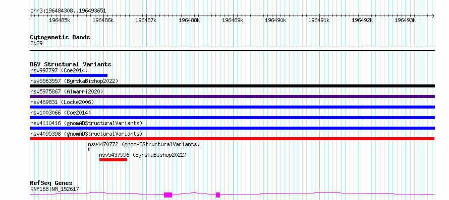
Task: Select the blue bar under nsv469831
Action: [x=232, y=107]
